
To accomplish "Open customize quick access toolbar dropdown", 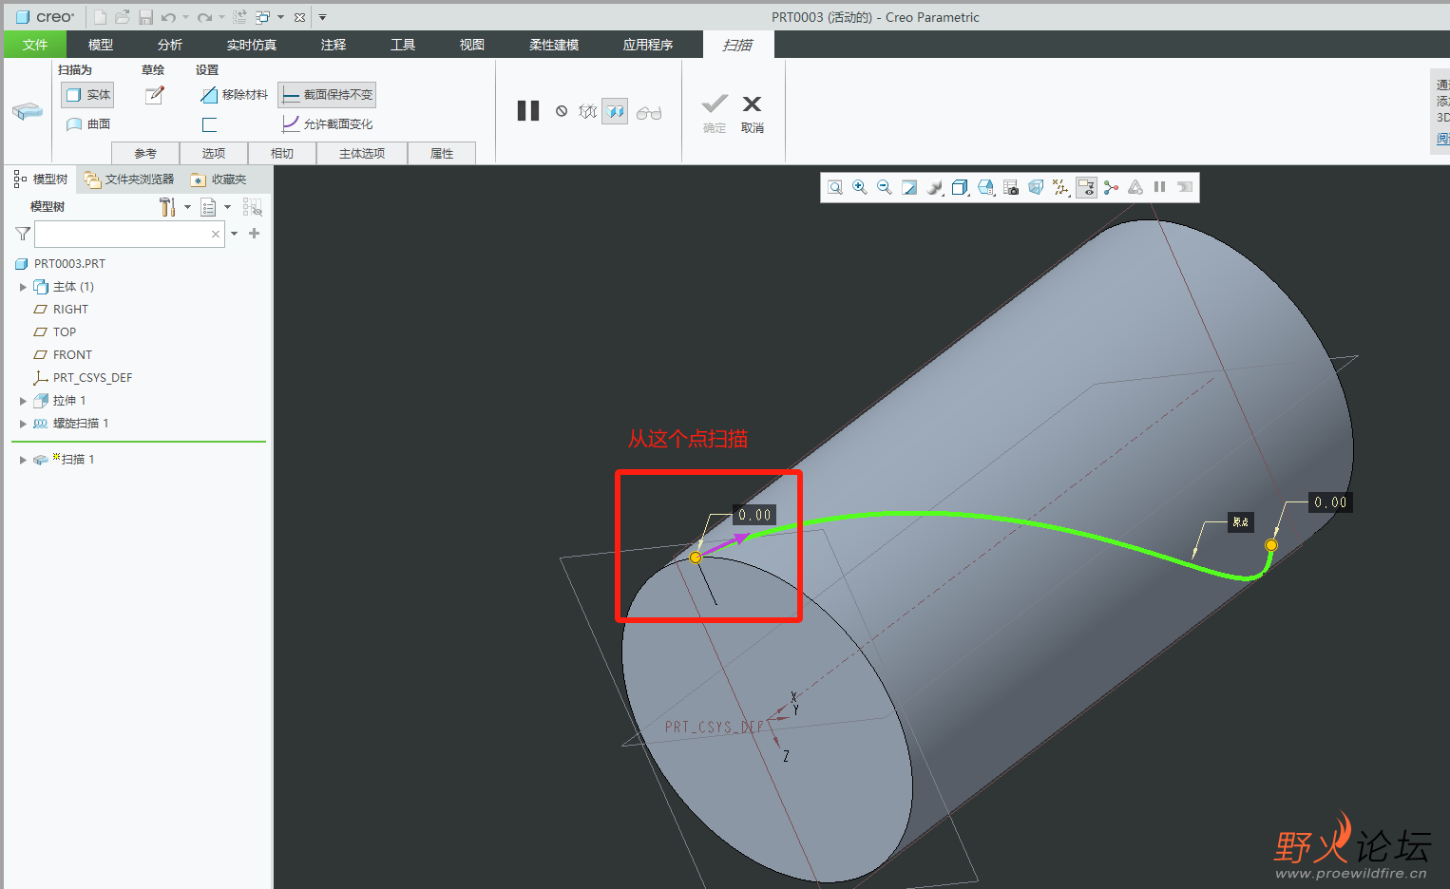I will [322, 17].
